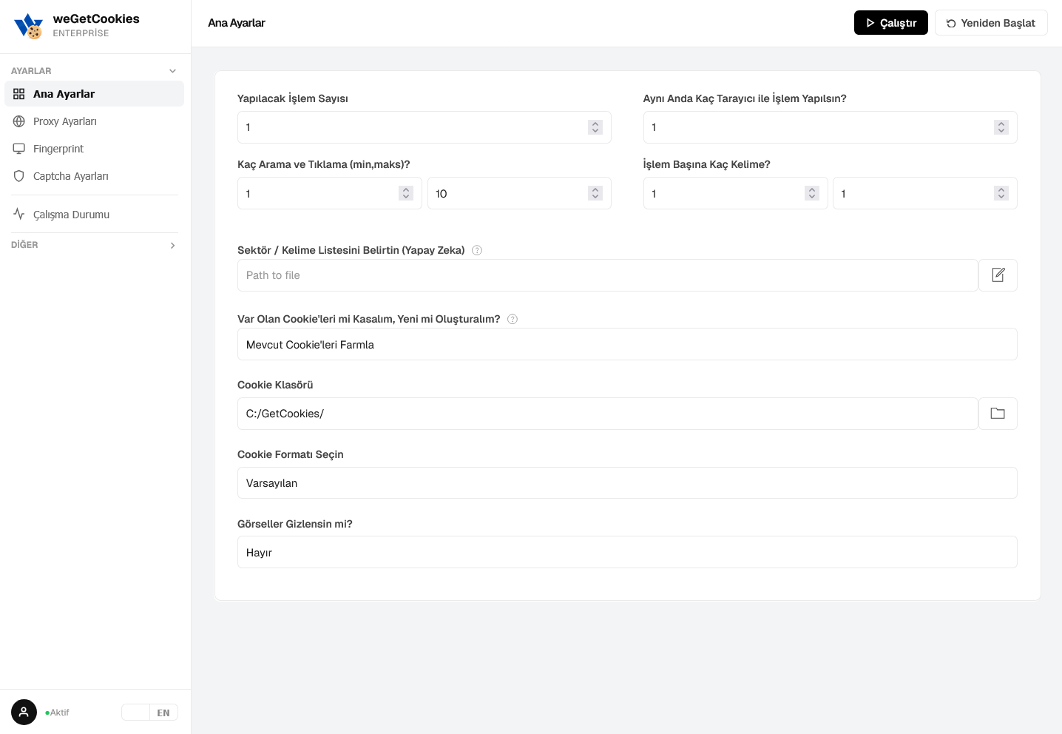1062x734 pixels.
Task: Click the stepper arrows of Yapılacak İşlem Sayısı
Action: pyautogui.click(x=595, y=127)
